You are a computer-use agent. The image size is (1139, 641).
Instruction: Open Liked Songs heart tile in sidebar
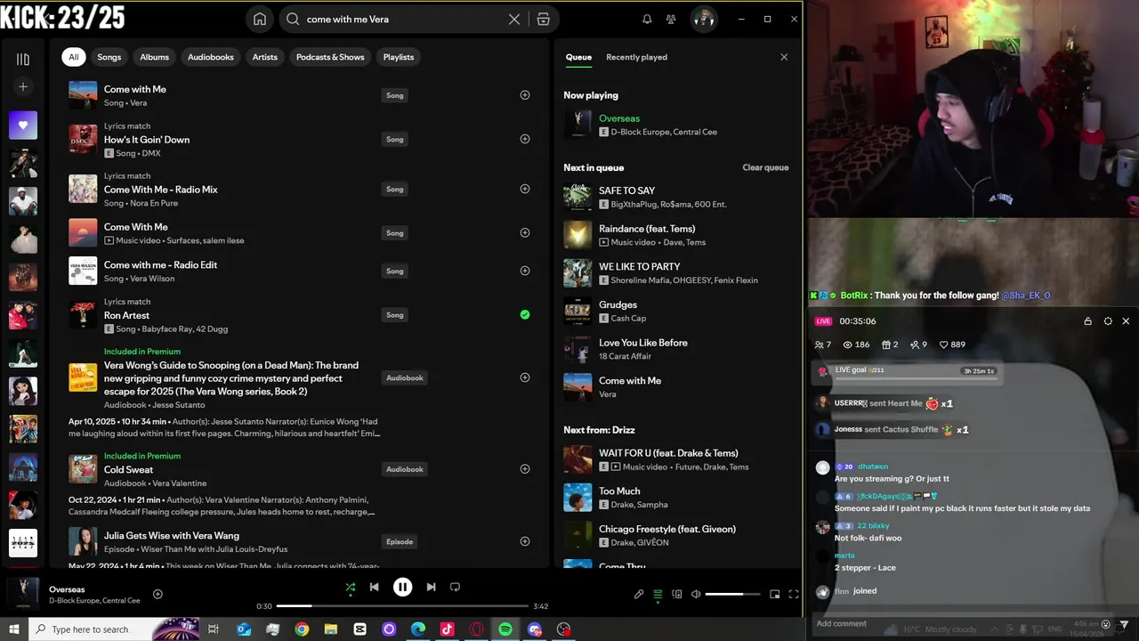[23, 126]
